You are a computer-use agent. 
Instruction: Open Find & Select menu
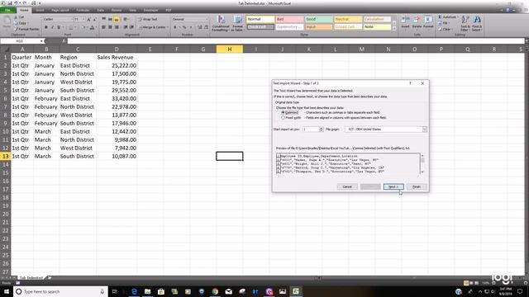pyautogui.click(x=477, y=23)
